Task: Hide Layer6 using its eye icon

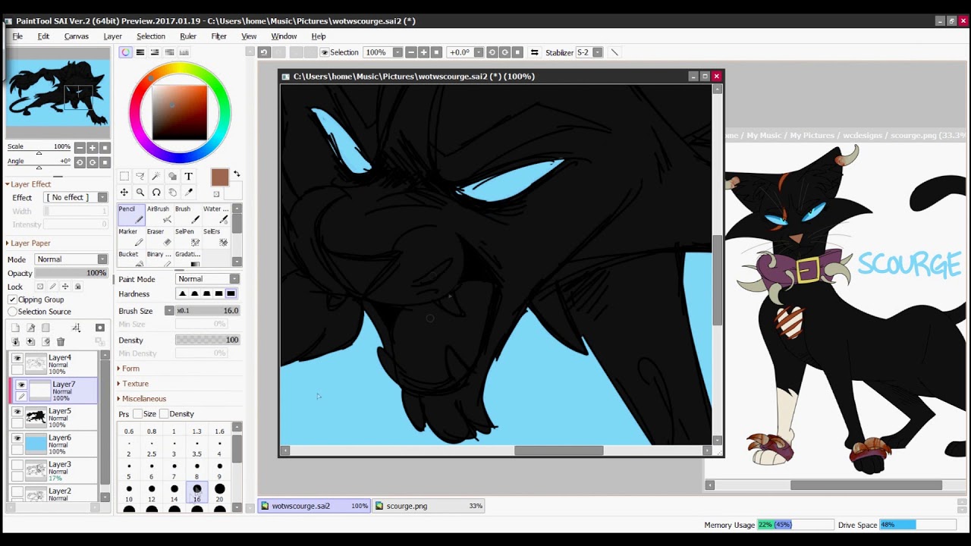Action: point(17,438)
